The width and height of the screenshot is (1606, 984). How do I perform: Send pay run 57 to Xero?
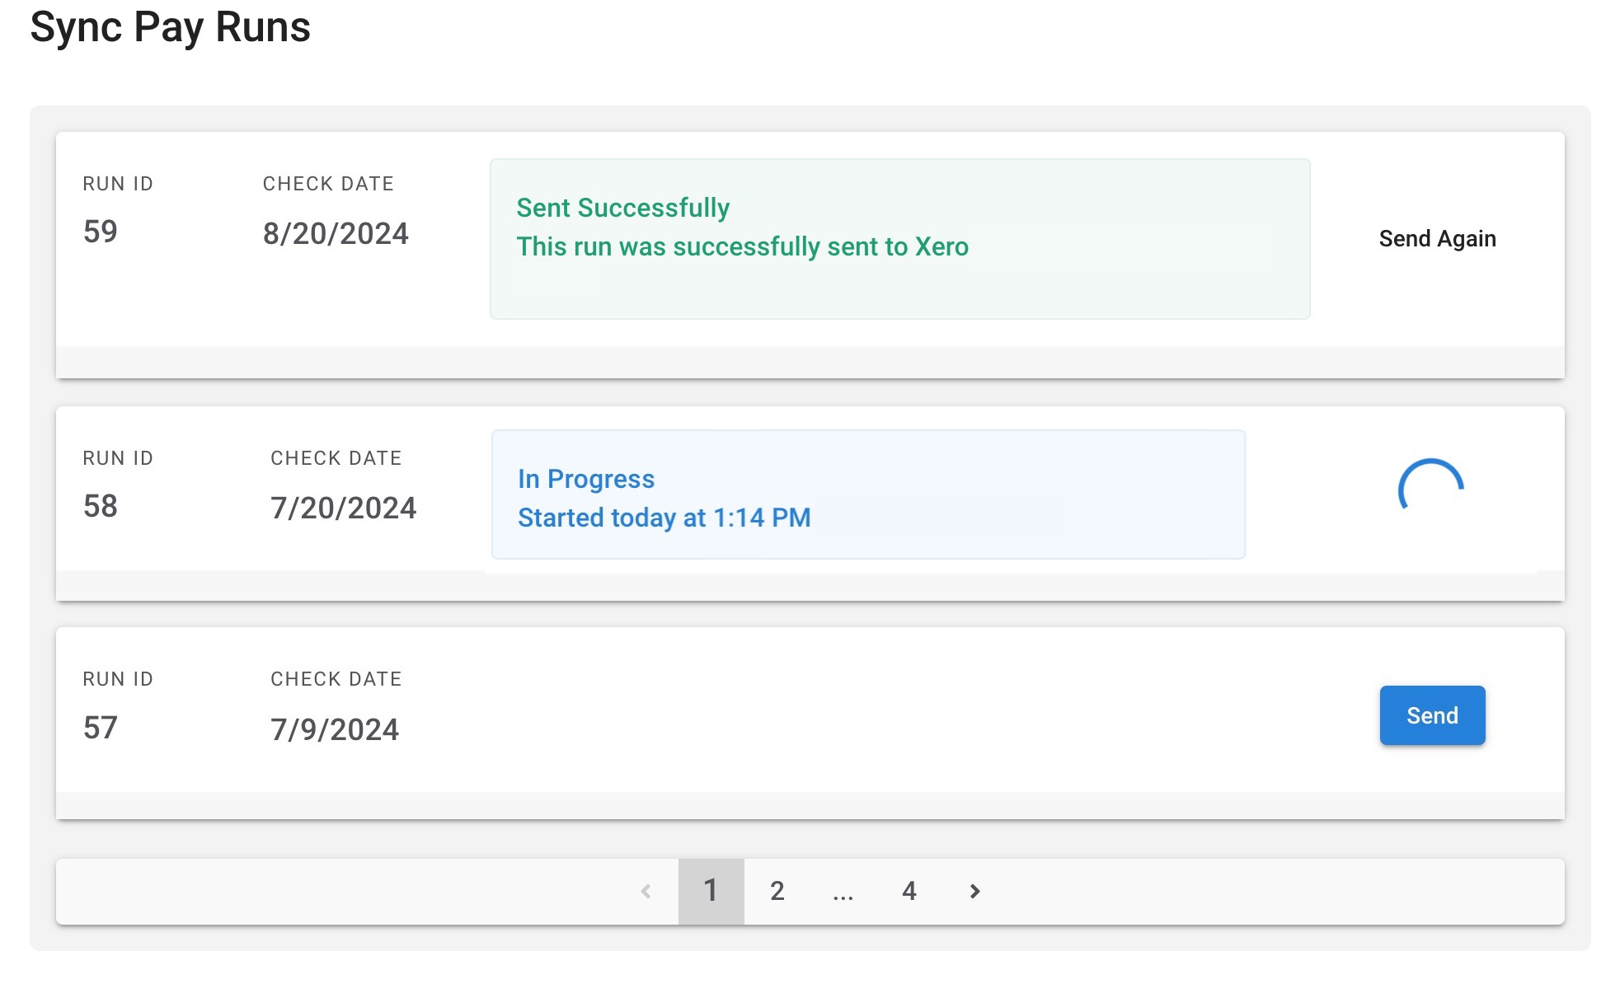click(x=1432, y=715)
